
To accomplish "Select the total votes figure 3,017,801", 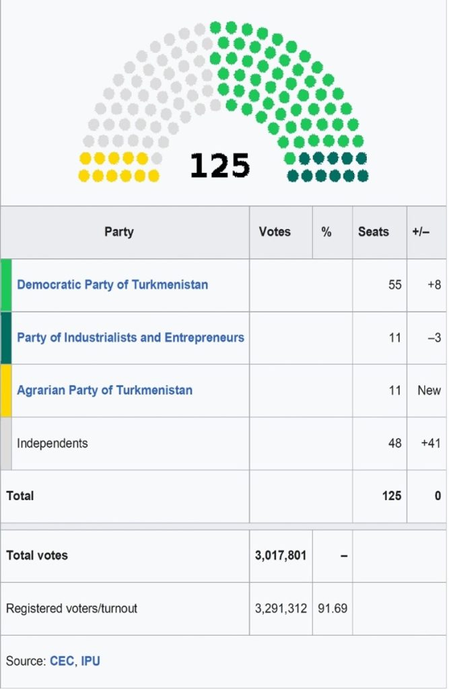I will (x=281, y=555).
